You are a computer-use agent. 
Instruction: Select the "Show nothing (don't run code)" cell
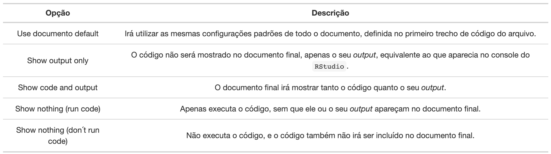(58, 135)
